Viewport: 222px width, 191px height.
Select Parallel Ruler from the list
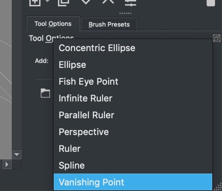[133, 115]
